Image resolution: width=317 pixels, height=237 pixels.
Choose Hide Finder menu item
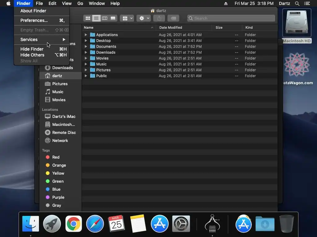[42, 49]
